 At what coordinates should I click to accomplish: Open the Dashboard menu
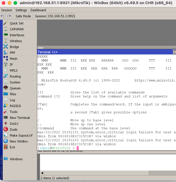(x=38, y=10)
